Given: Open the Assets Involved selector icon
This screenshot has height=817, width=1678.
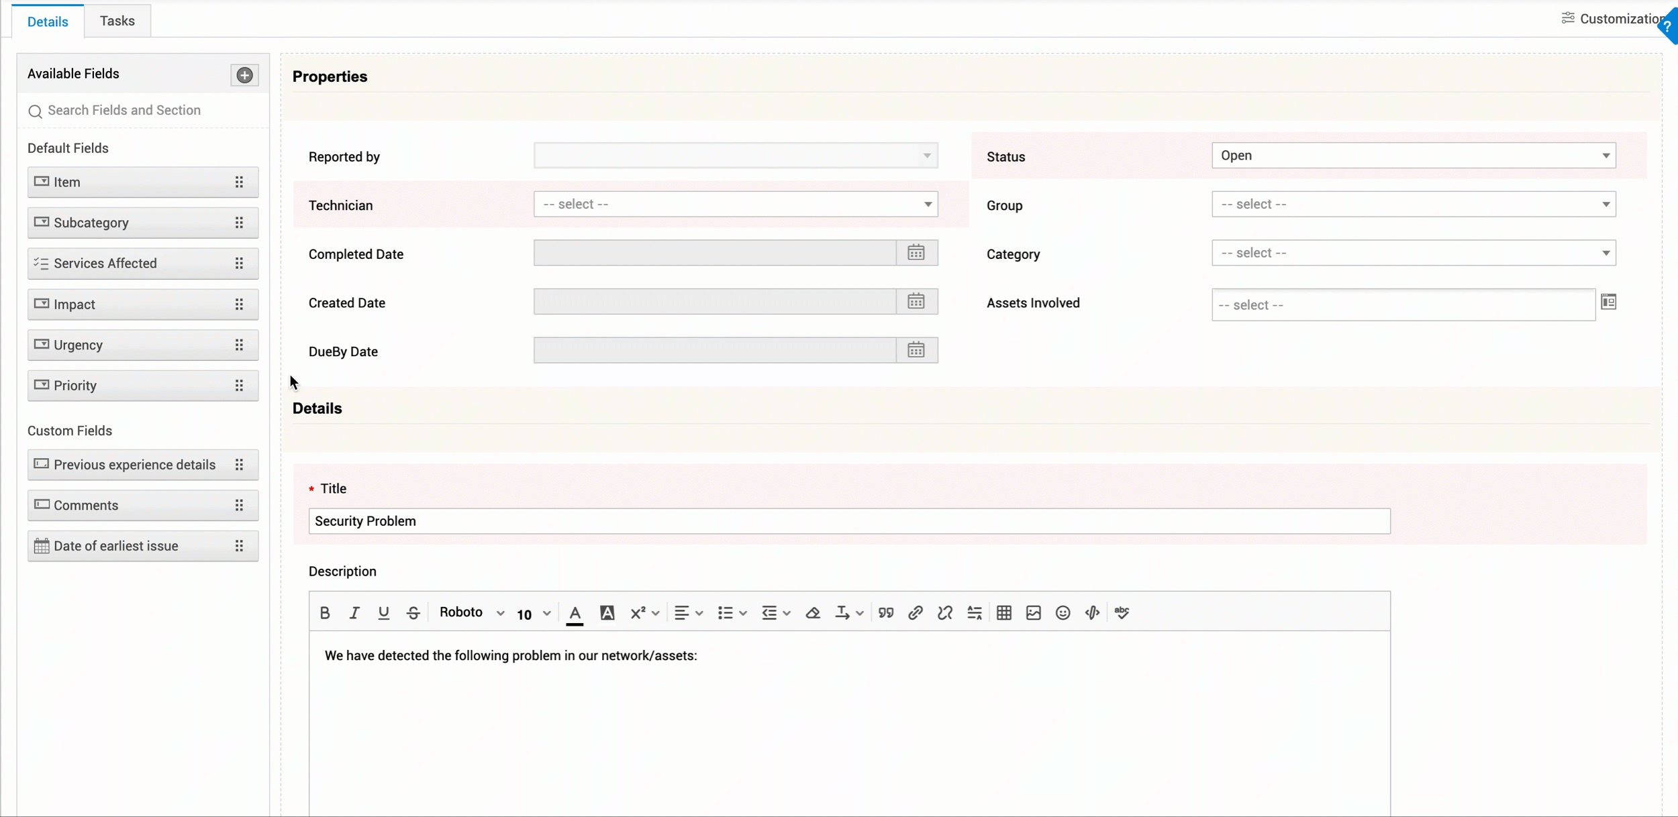Looking at the screenshot, I should click(1609, 302).
